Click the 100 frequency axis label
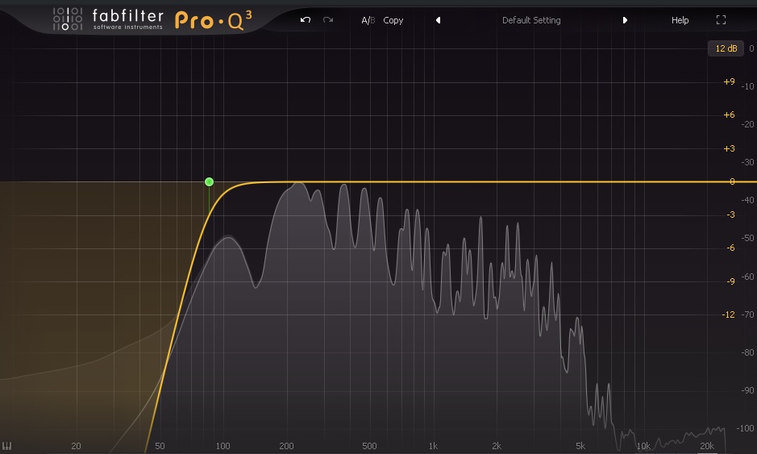The image size is (757, 454). 223,446
